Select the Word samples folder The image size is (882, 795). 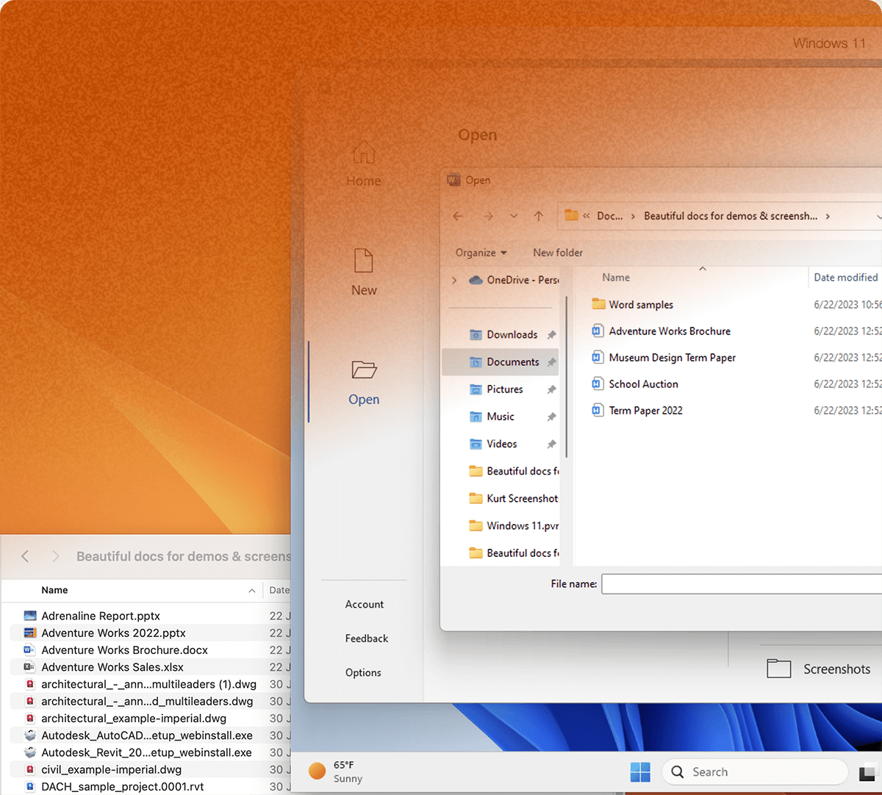(x=640, y=305)
